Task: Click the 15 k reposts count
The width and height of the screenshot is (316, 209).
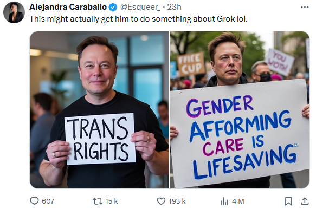Action: click(x=112, y=201)
